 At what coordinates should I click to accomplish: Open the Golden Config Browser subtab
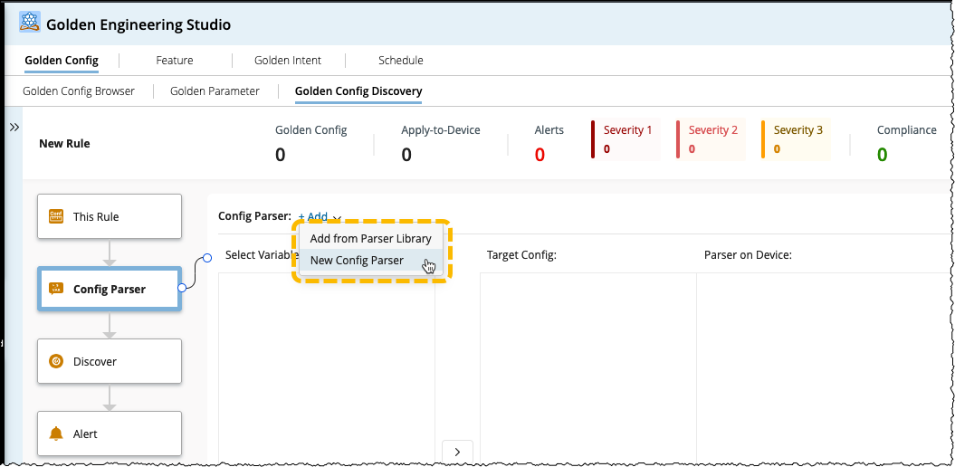click(x=79, y=91)
